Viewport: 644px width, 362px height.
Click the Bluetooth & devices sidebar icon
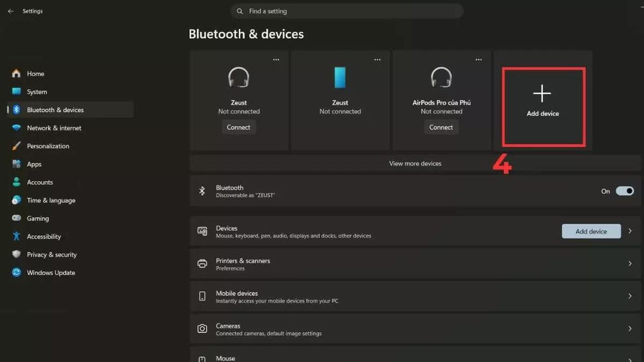pos(17,110)
